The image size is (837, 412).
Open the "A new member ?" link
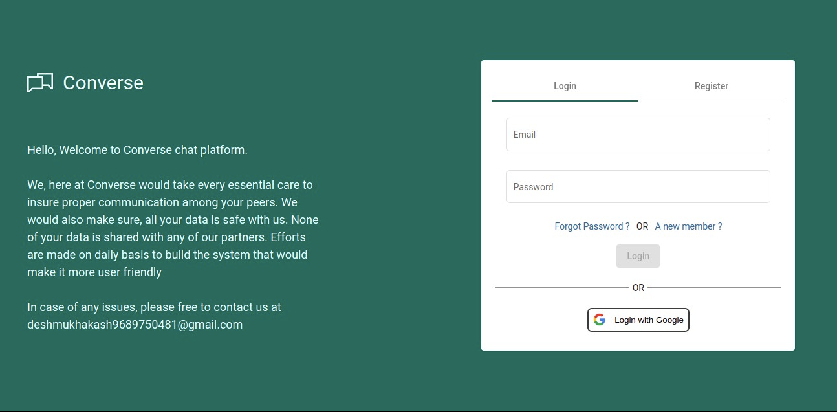688,226
